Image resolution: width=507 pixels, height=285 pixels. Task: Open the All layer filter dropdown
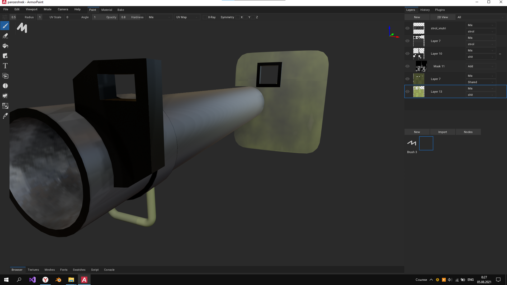(x=481, y=17)
